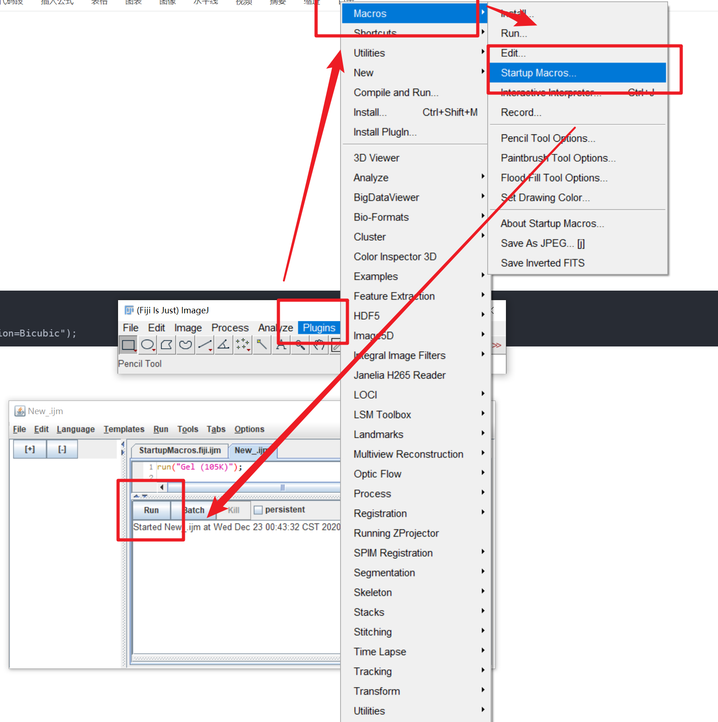Viewport: 718px width, 722px height.
Task: Click the [-] collapse button in script editor
Action: [62, 449]
